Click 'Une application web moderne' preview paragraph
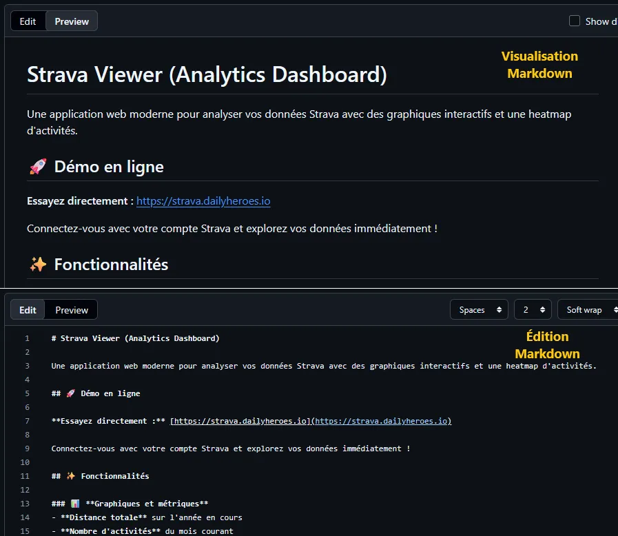Viewport: 618px width, 536px height. click(x=299, y=122)
